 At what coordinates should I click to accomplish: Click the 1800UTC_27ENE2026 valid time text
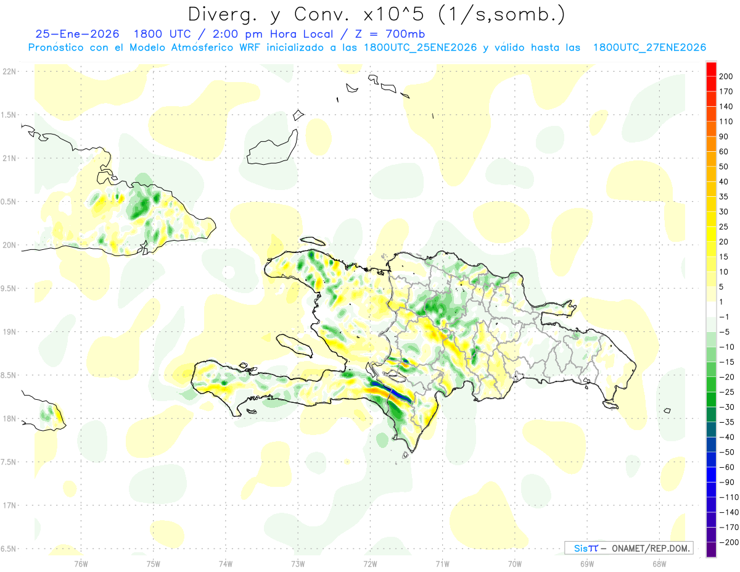[649, 48]
